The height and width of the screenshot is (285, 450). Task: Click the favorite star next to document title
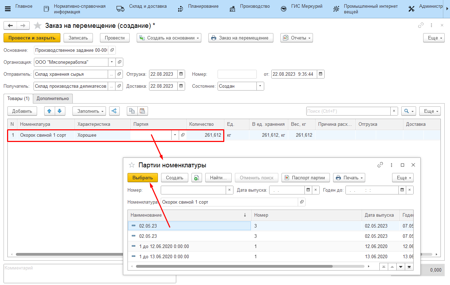click(x=37, y=26)
